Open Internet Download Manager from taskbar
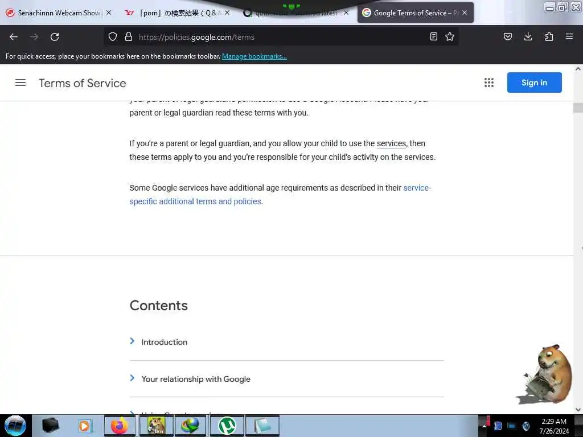The image size is (583, 437). coord(190,426)
